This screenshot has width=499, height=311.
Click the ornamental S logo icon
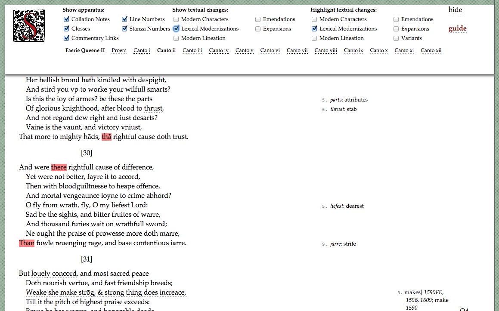29,26
